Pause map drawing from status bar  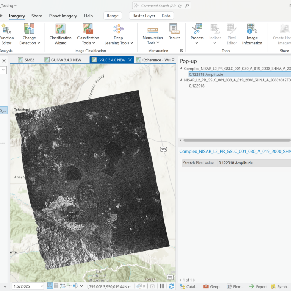click(x=162, y=286)
